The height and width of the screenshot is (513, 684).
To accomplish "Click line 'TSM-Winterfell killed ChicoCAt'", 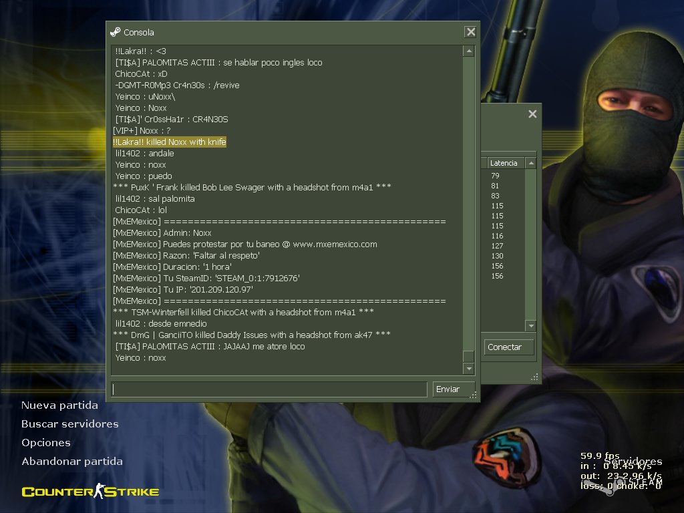I will (x=243, y=312).
